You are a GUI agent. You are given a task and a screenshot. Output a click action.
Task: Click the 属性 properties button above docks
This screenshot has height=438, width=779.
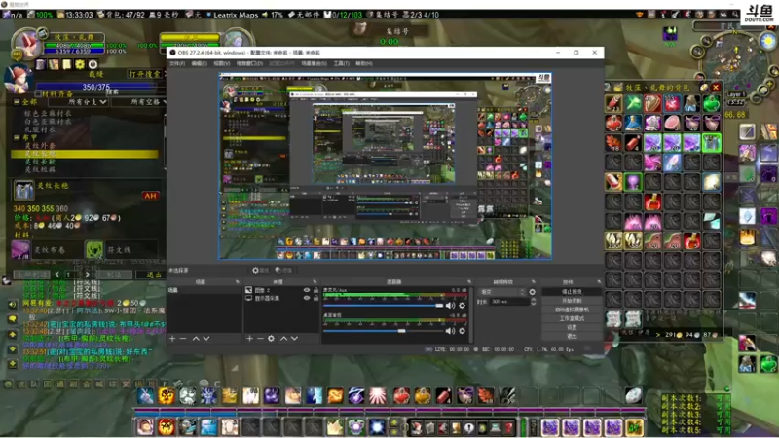[x=261, y=271]
